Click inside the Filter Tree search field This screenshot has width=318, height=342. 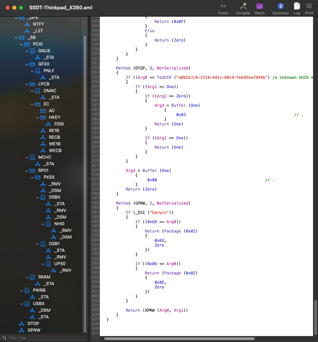(44, 338)
